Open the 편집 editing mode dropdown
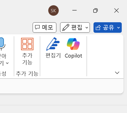 75,27
